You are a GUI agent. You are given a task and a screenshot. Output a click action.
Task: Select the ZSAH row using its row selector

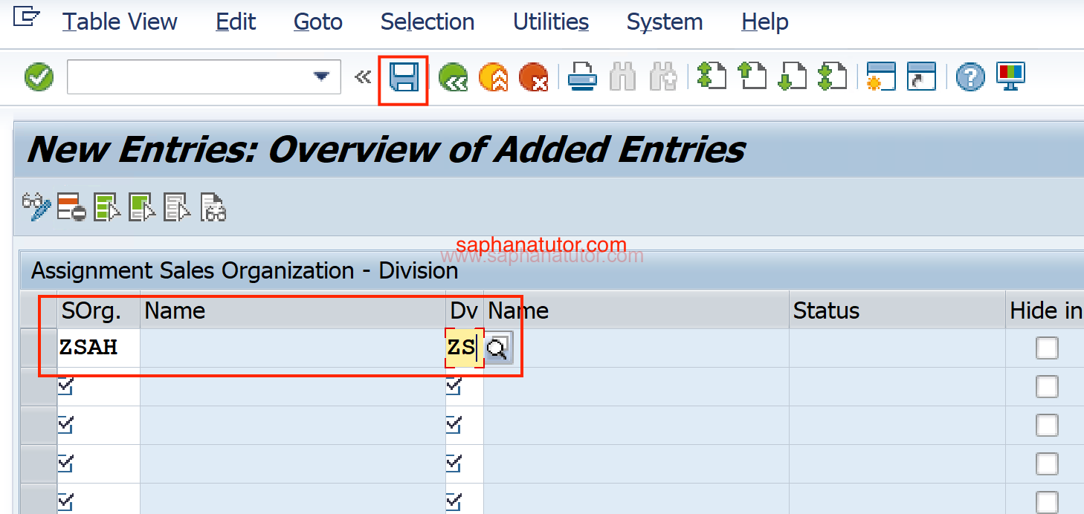tap(39, 348)
